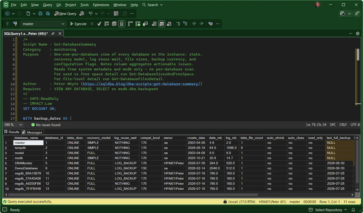
Task: Undo the last edit
Action: click(90, 14)
